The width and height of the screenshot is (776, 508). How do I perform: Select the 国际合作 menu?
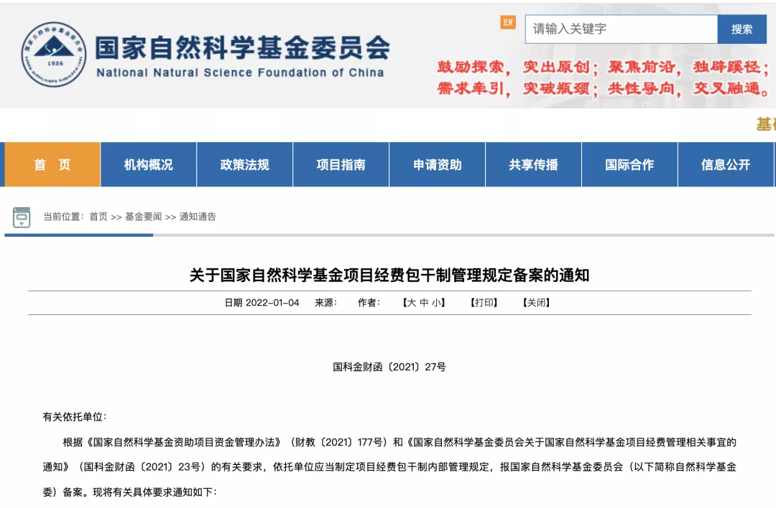629,164
